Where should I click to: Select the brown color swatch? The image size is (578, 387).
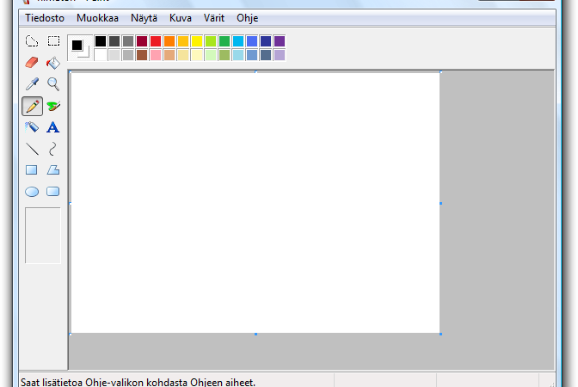[142, 55]
